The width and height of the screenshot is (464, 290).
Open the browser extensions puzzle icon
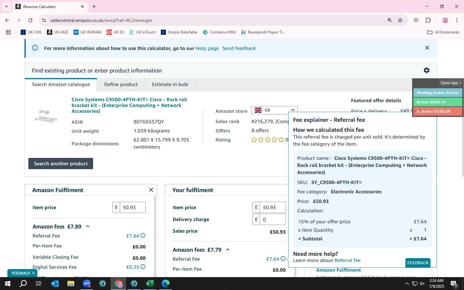point(428,20)
